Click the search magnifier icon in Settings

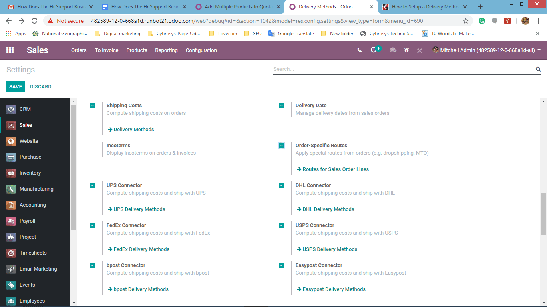tap(538, 69)
